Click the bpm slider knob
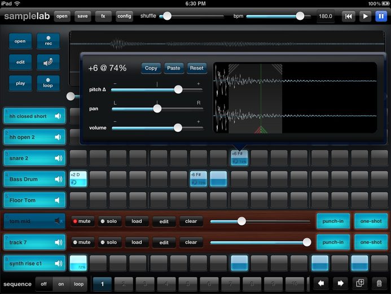This screenshot has height=294, width=391. (x=300, y=16)
